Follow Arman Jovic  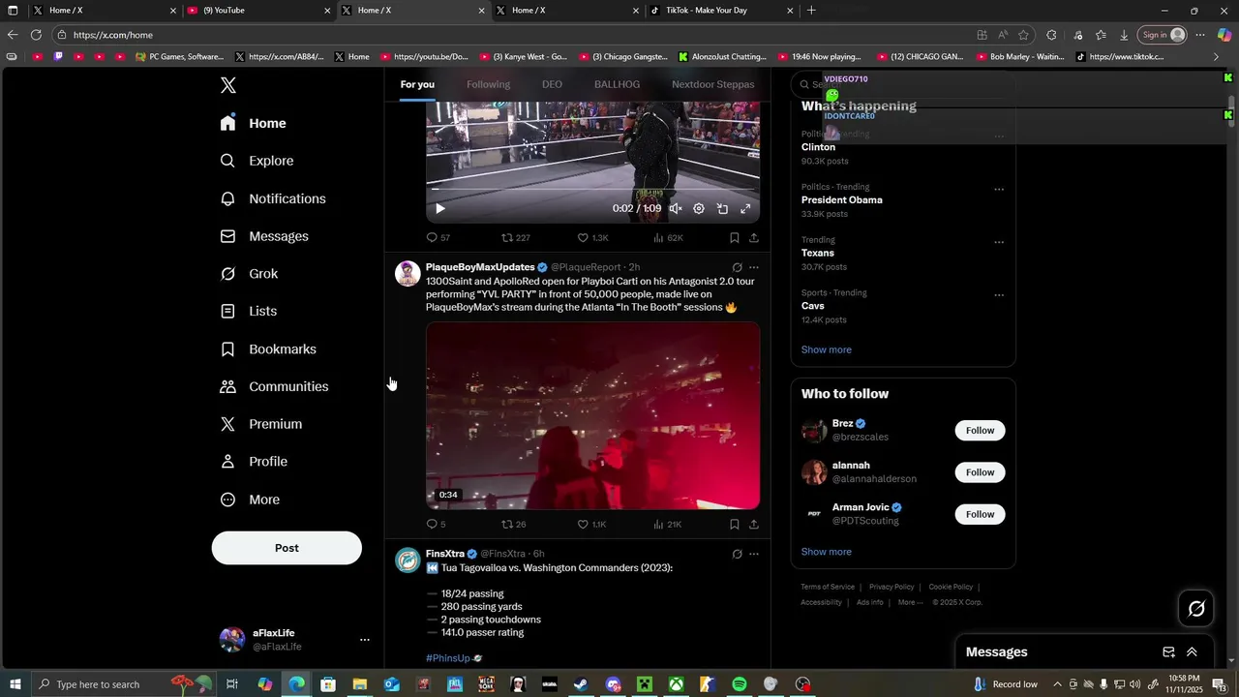(980, 514)
